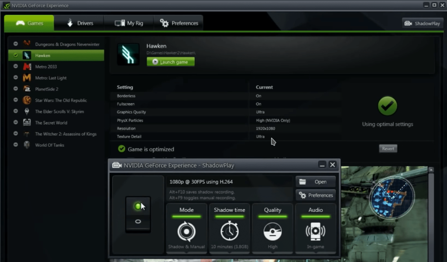Screen dimensions: 447x262
Task: Click status circle beside Metro 2033
Action: [x=16, y=66]
